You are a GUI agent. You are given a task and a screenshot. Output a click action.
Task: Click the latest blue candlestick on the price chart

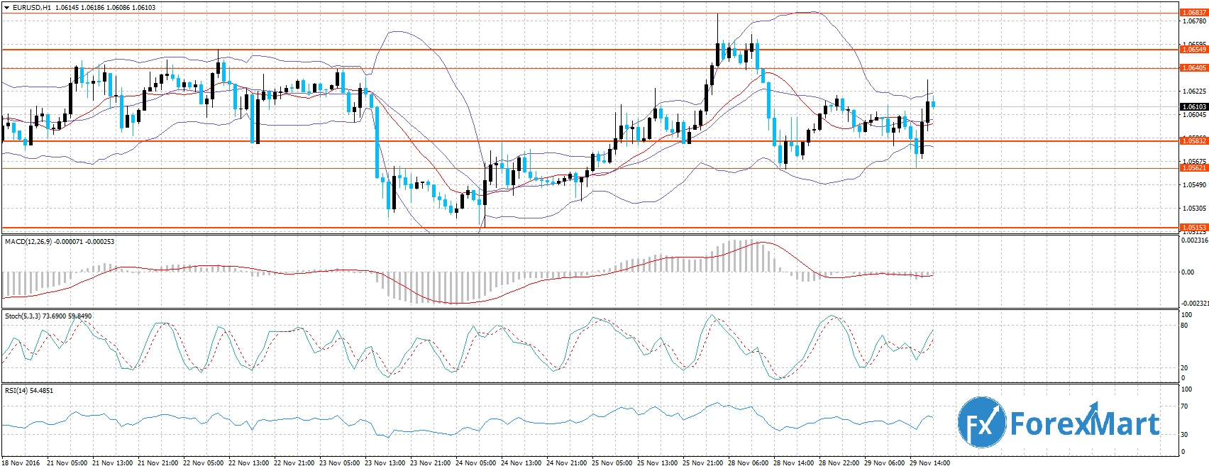(x=933, y=104)
